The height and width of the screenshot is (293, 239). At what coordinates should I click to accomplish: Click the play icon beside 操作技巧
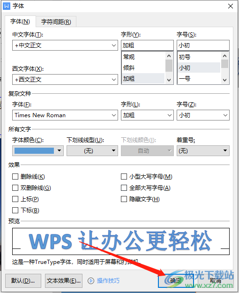coord(91,281)
